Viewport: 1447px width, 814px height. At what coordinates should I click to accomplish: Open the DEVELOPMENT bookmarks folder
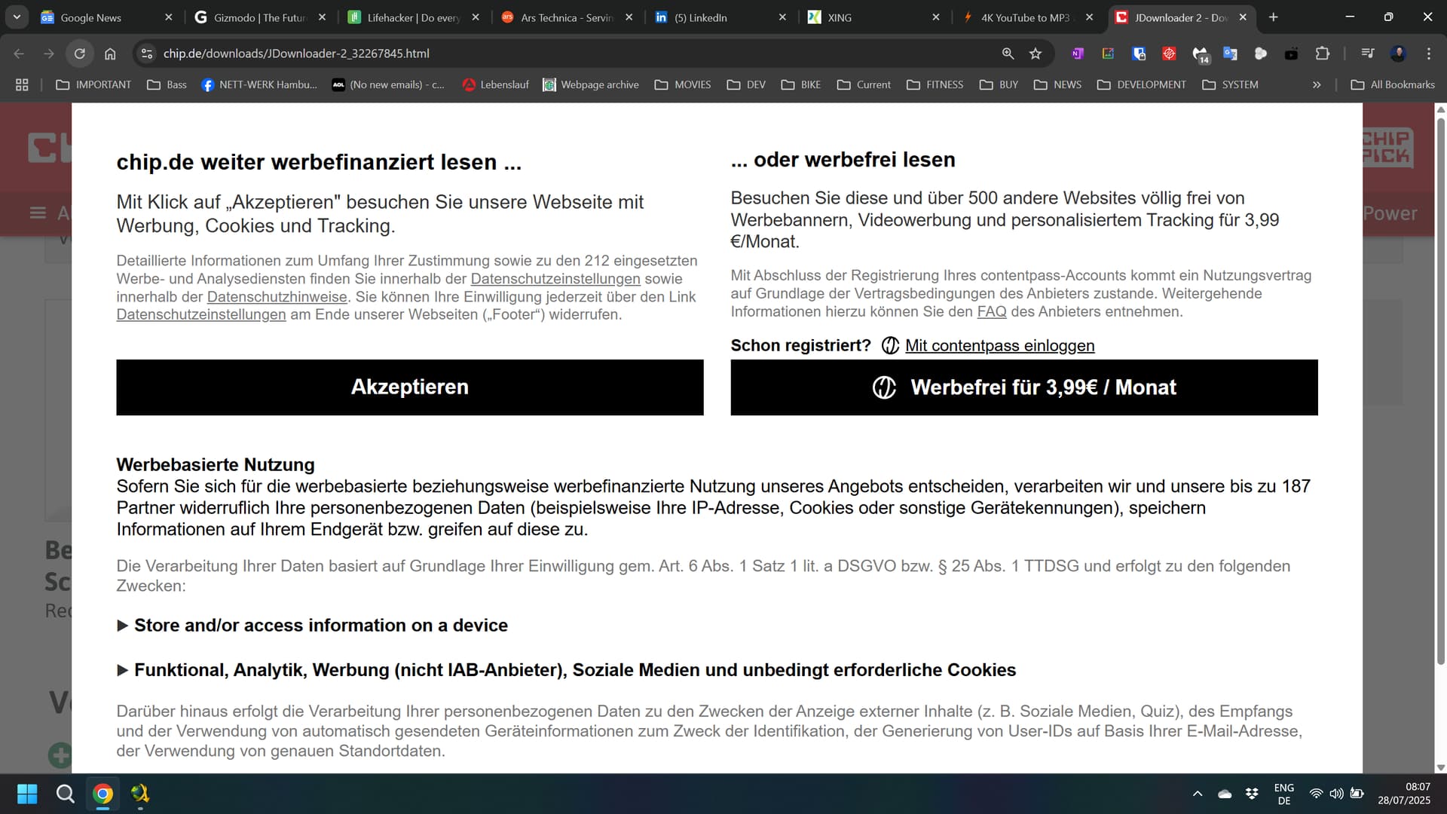[x=1141, y=84]
